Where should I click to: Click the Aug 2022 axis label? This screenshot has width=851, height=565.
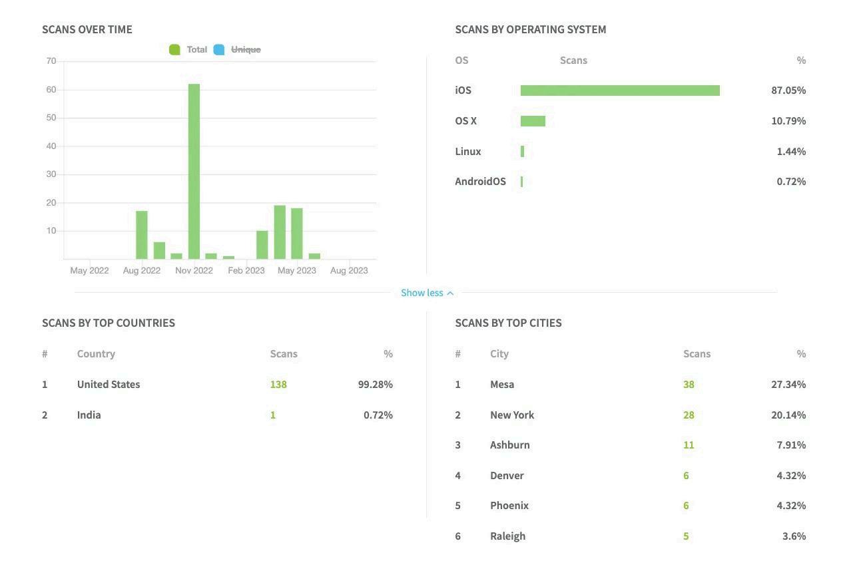tap(142, 270)
